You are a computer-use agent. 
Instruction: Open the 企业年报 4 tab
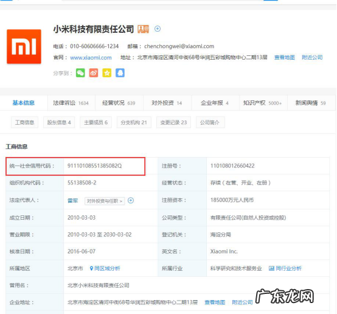pos(215,103)
